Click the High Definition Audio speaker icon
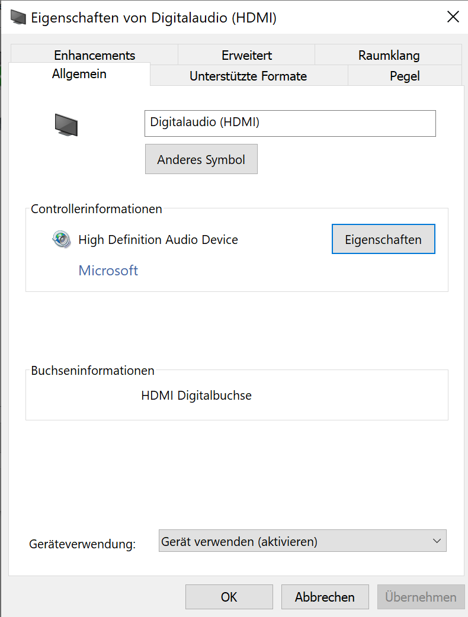468x617 pixels. (x=62, y=239)
